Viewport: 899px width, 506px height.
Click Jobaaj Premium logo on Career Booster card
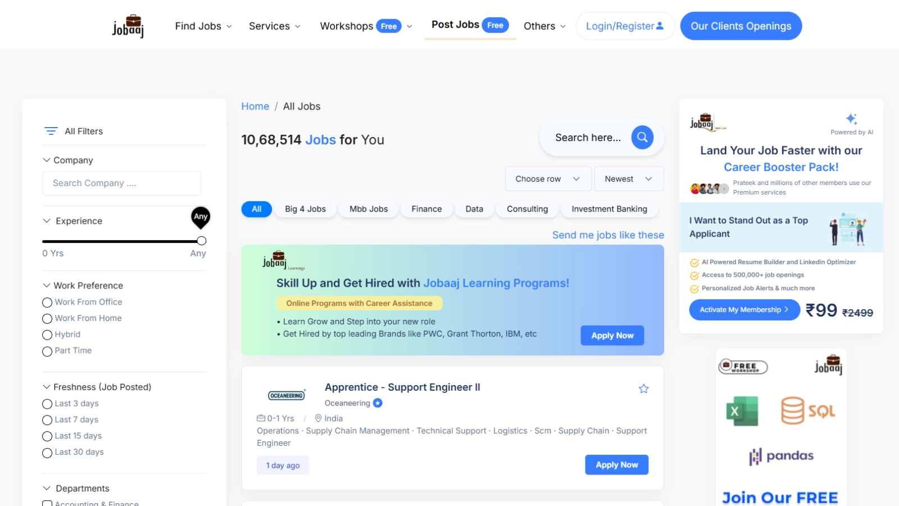click(x=708, y=121)
